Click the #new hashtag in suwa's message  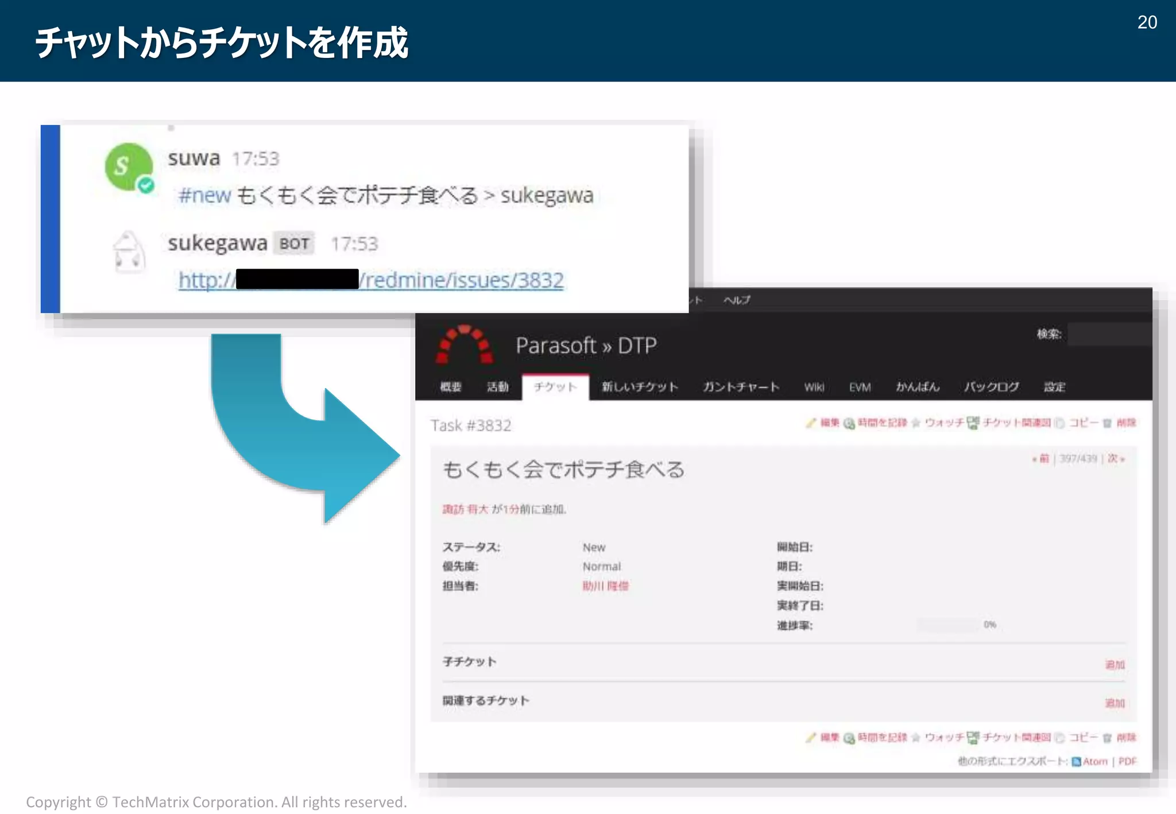(x=204, y=195)
